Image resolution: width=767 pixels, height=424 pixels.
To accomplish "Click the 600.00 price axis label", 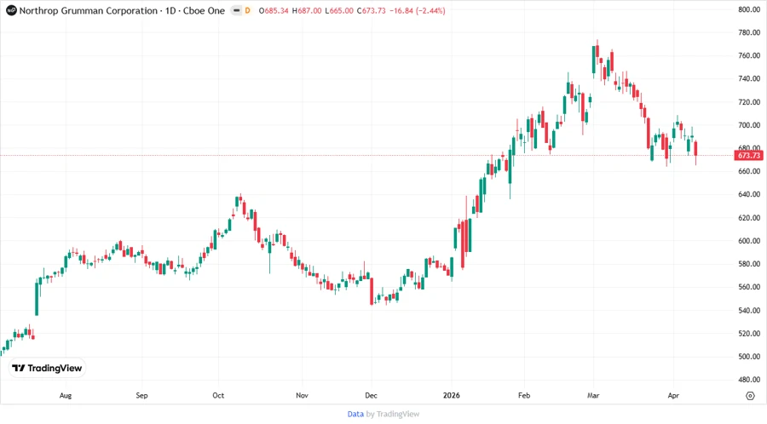I will [749, 241].
